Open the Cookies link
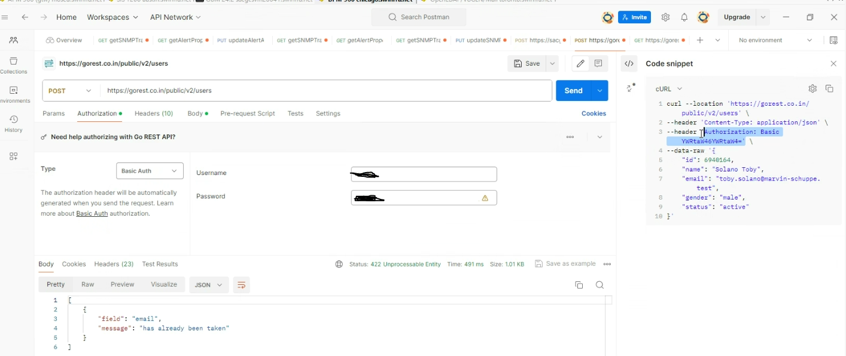This screenshot has width=846, height=356. tap(594, 113)
